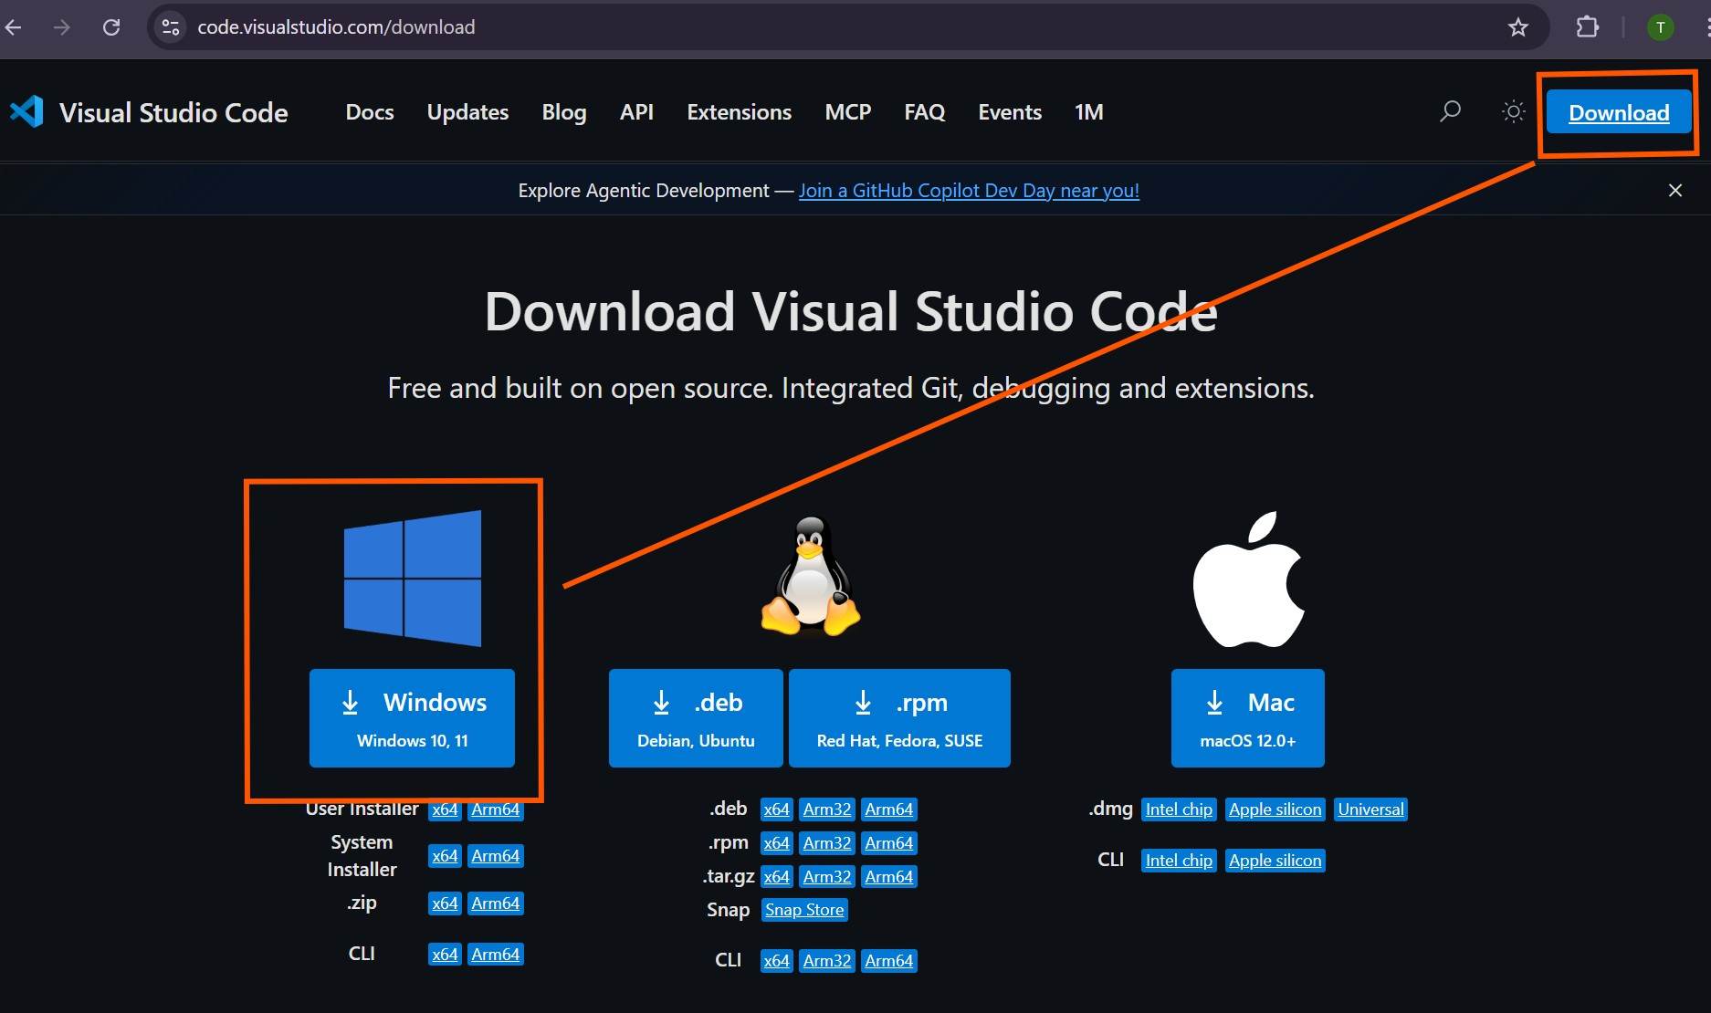Click the Visual Studio Code logo icon
Screen dimensions: 1711x1013
coord(26,111)
